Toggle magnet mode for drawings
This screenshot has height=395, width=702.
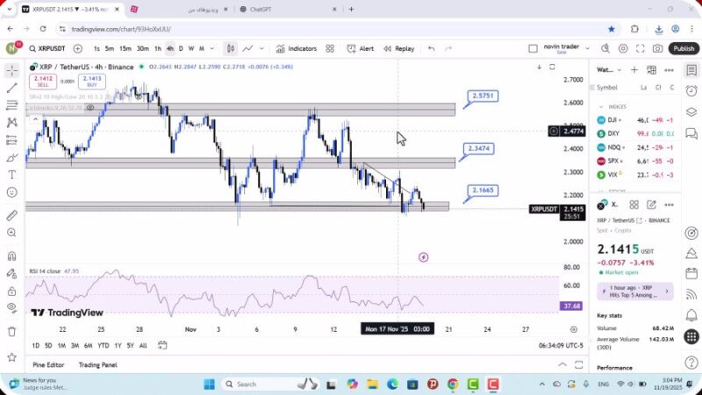coord(11,256)
